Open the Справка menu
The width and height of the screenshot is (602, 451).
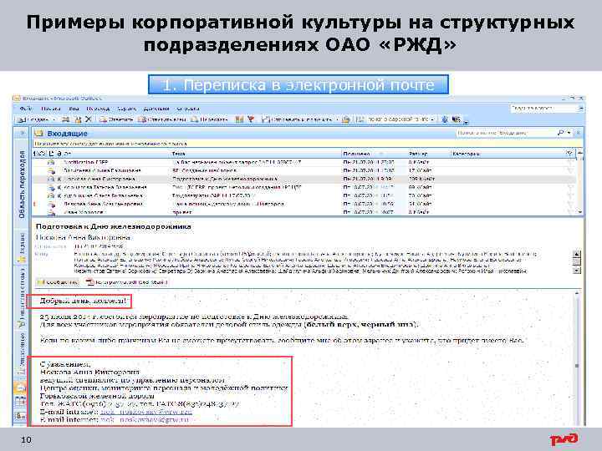point(188,109)
